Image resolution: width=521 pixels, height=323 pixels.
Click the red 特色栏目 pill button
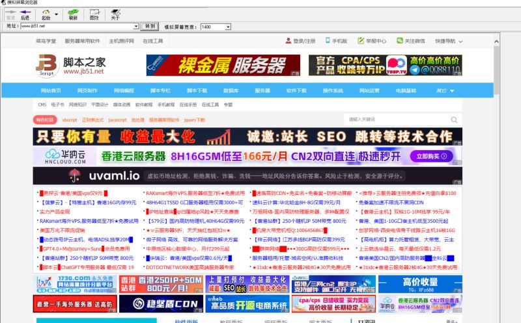45,120
